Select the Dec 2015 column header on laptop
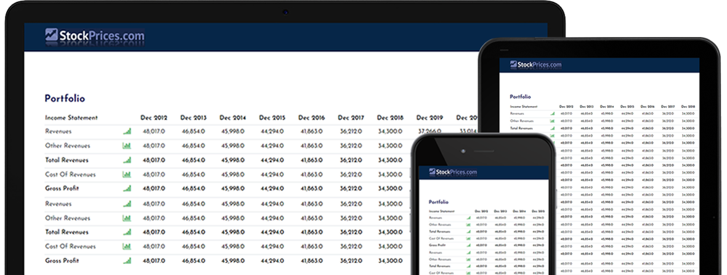Viewport: 727px width, 275px height. pyautogui.click(x=272, y=118)
